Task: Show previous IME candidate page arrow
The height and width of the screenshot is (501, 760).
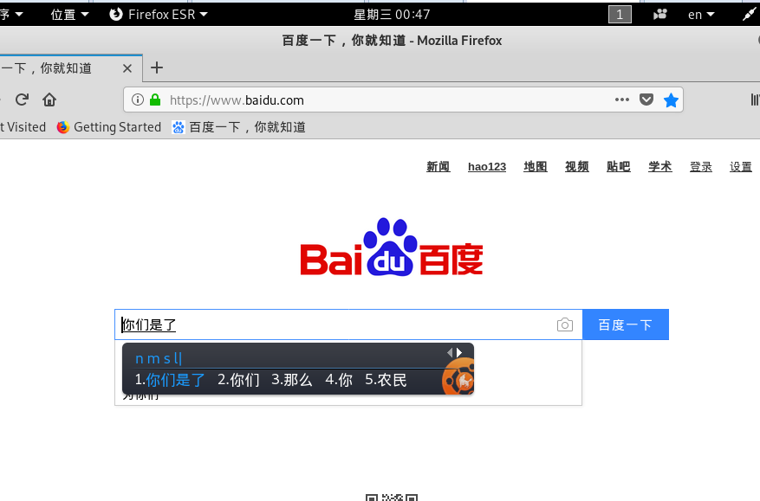Action: (450, 352)
